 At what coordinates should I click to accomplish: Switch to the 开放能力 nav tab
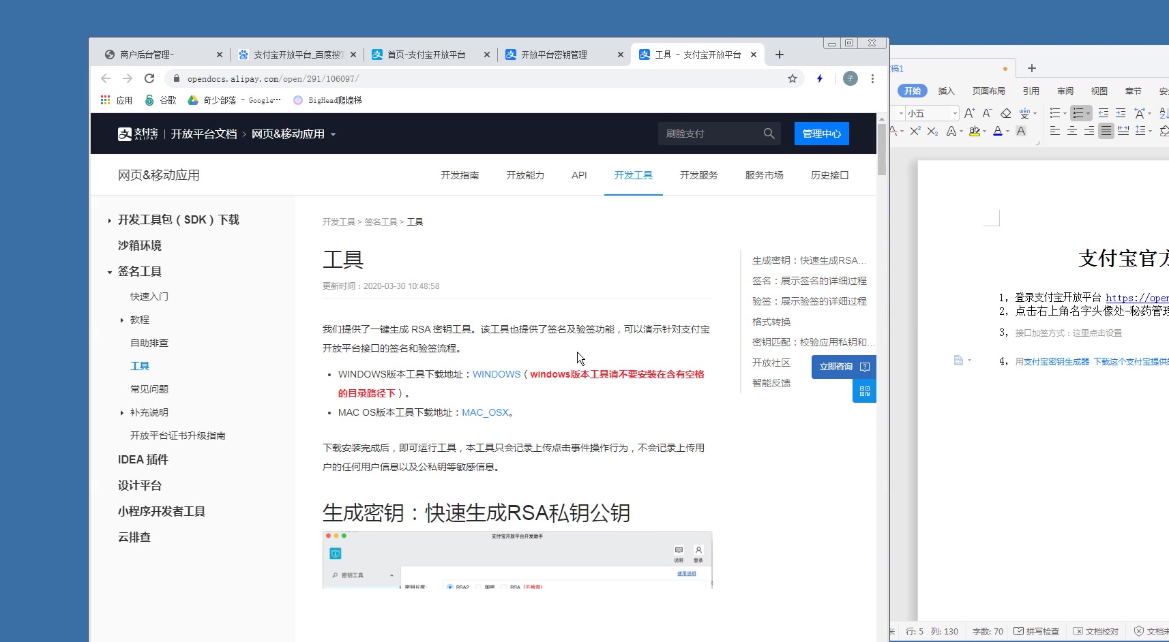click(x=525, y=175)
